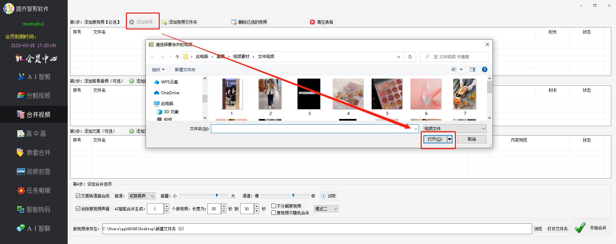Toggle the preview pane icon
This screenshot has width=616, height=244.
point(472,69)
